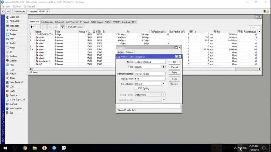Open LCD sidebar item

tap(11, 87)
